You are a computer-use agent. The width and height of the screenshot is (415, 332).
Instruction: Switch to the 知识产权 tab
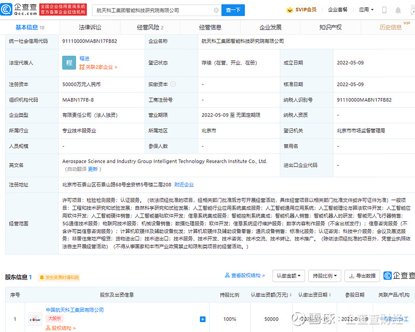tap(330, 28)
